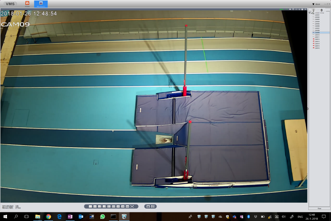Collapse the default group tree node
Screen dimensions: 331x221
310,12
